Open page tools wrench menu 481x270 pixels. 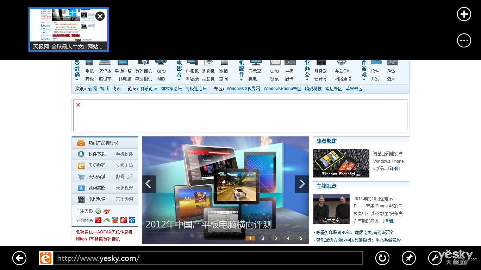(435, 258)
